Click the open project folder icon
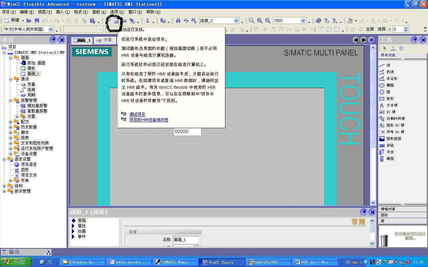This screenshot has width=428, height=267. [x=29, y=21]
